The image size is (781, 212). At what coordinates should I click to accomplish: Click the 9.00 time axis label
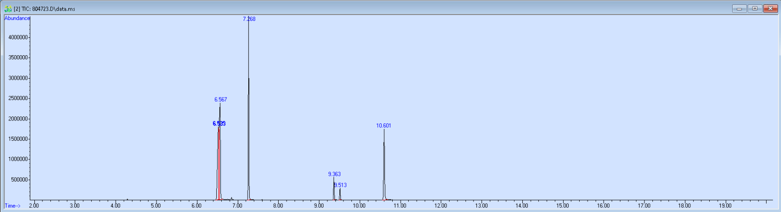(x=318, y=205)
